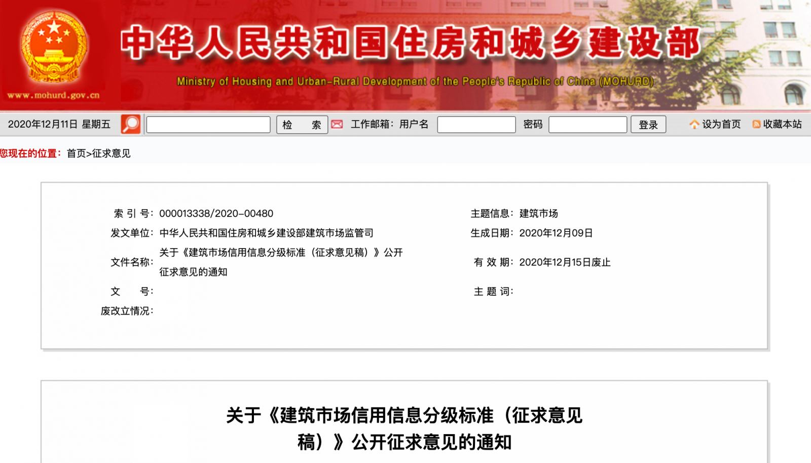Click the magnifying glass search icon
This screenshot has width=811, height=463.
click(x=131, y=124)
